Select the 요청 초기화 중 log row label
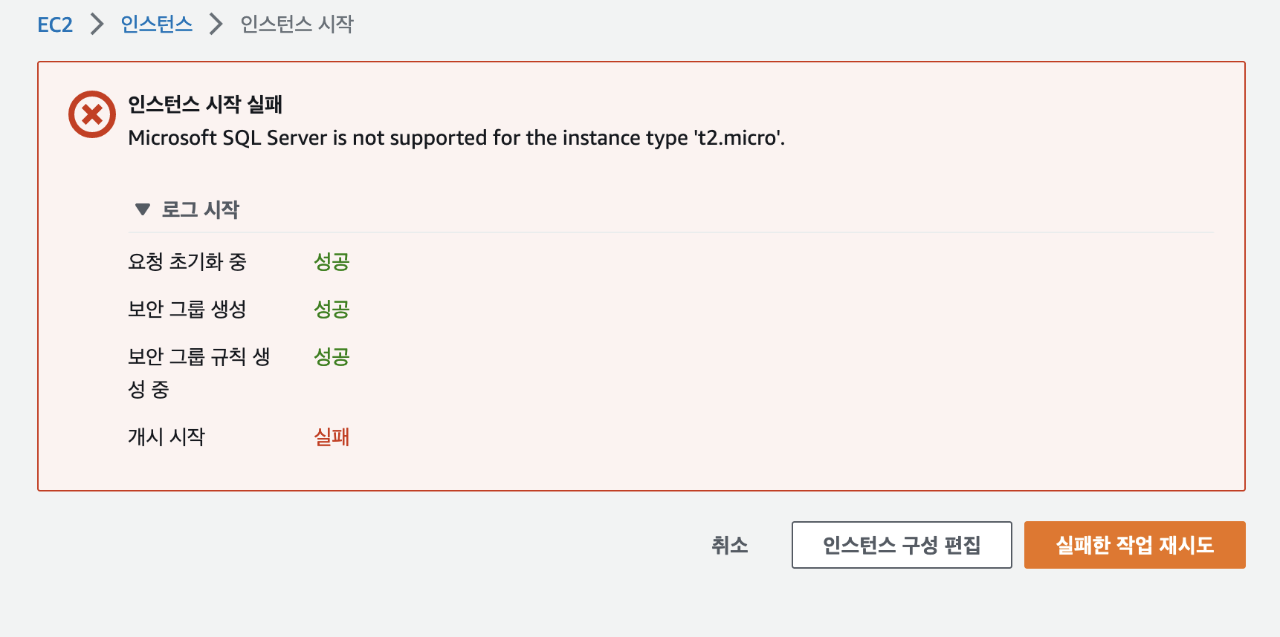The height and width of the screenshot is (637, 1280). [x=187, y=261]
